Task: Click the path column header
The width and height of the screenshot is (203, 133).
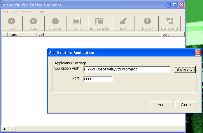Action: coord(99,35)
